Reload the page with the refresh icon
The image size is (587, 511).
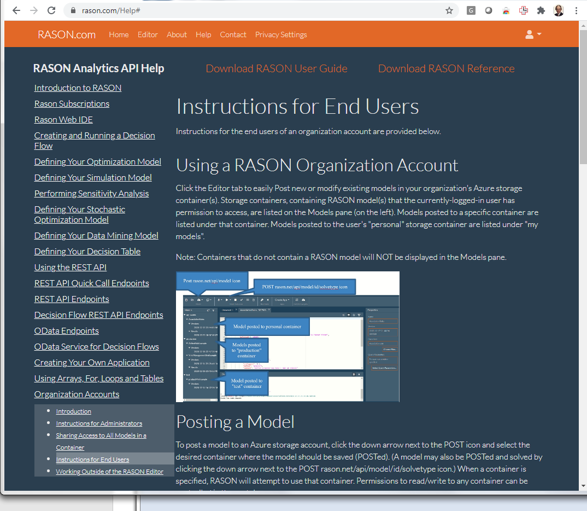51,10
